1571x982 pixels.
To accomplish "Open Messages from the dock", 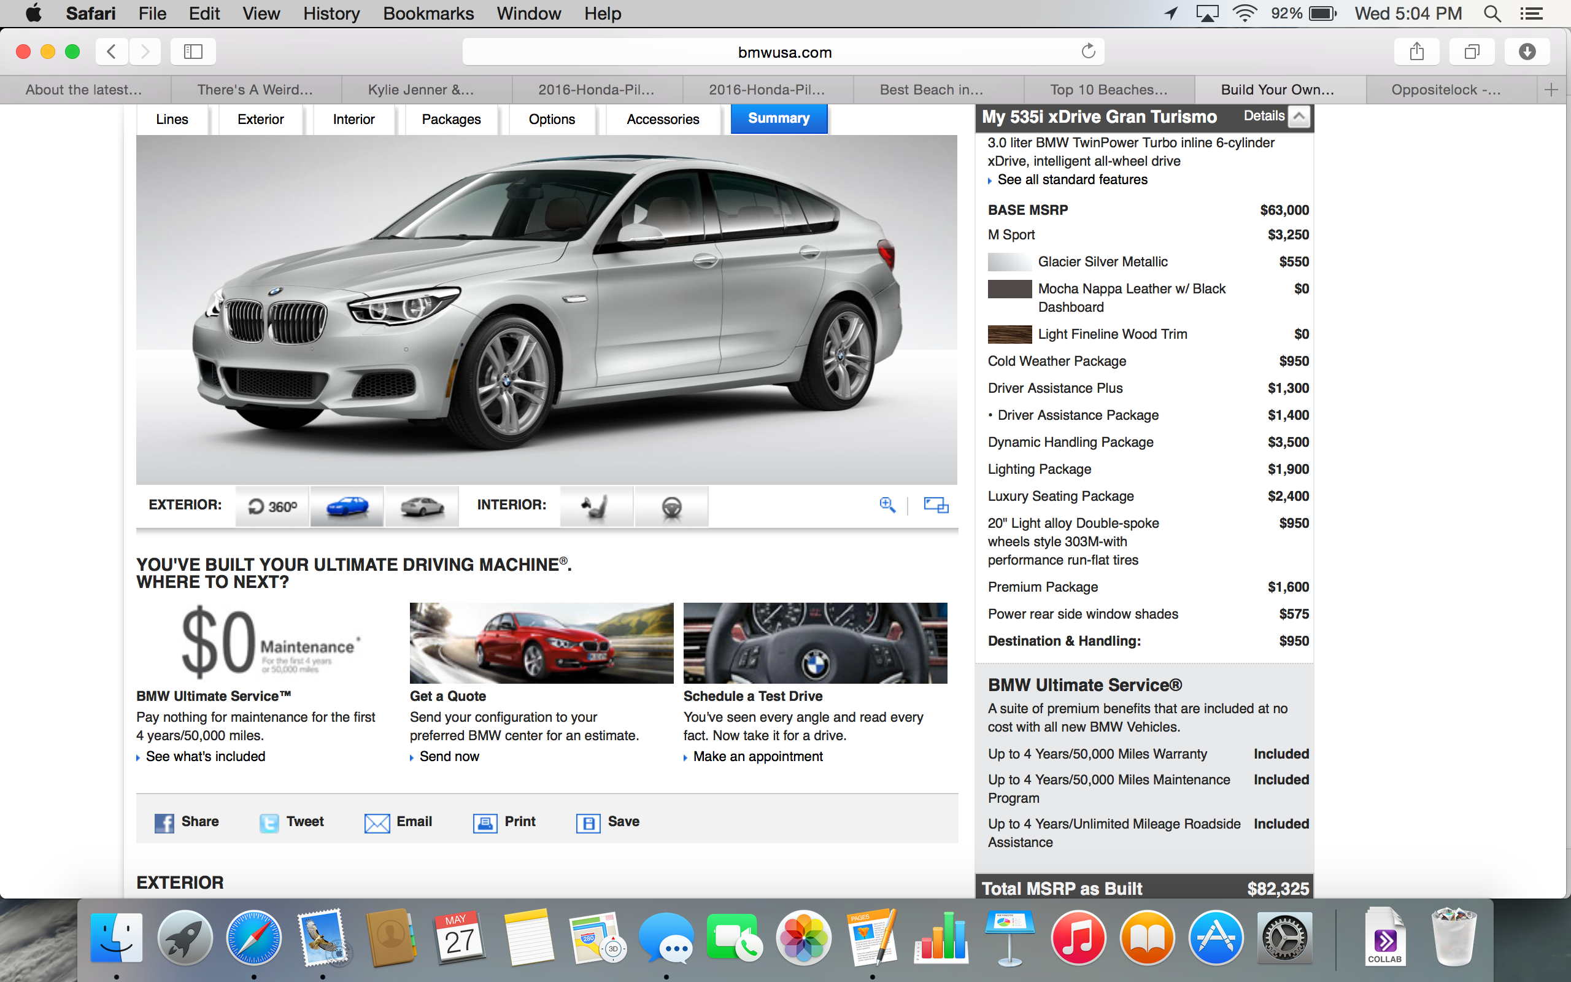I will coord(666,938).
